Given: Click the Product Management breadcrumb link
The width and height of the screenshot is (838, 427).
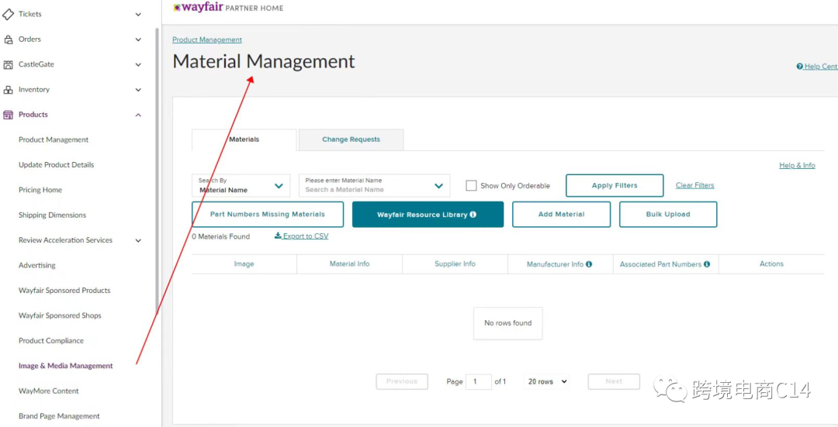Looking at the screenshot, I should pyautogui.click(x=207, y=40).
